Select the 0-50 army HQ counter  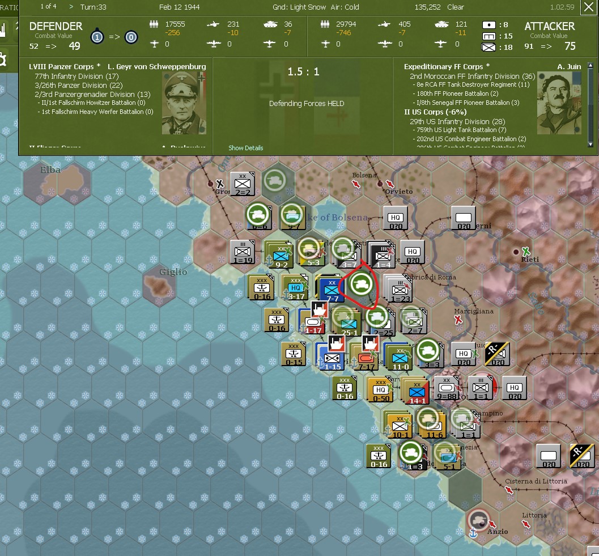pyautogui.click(x=380, y=390)
